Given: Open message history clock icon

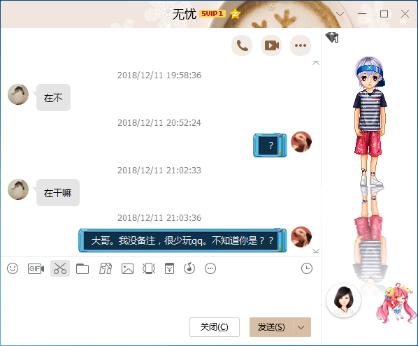Looking at the screenshot, I should pyautogui.click(x=307, y=268).
